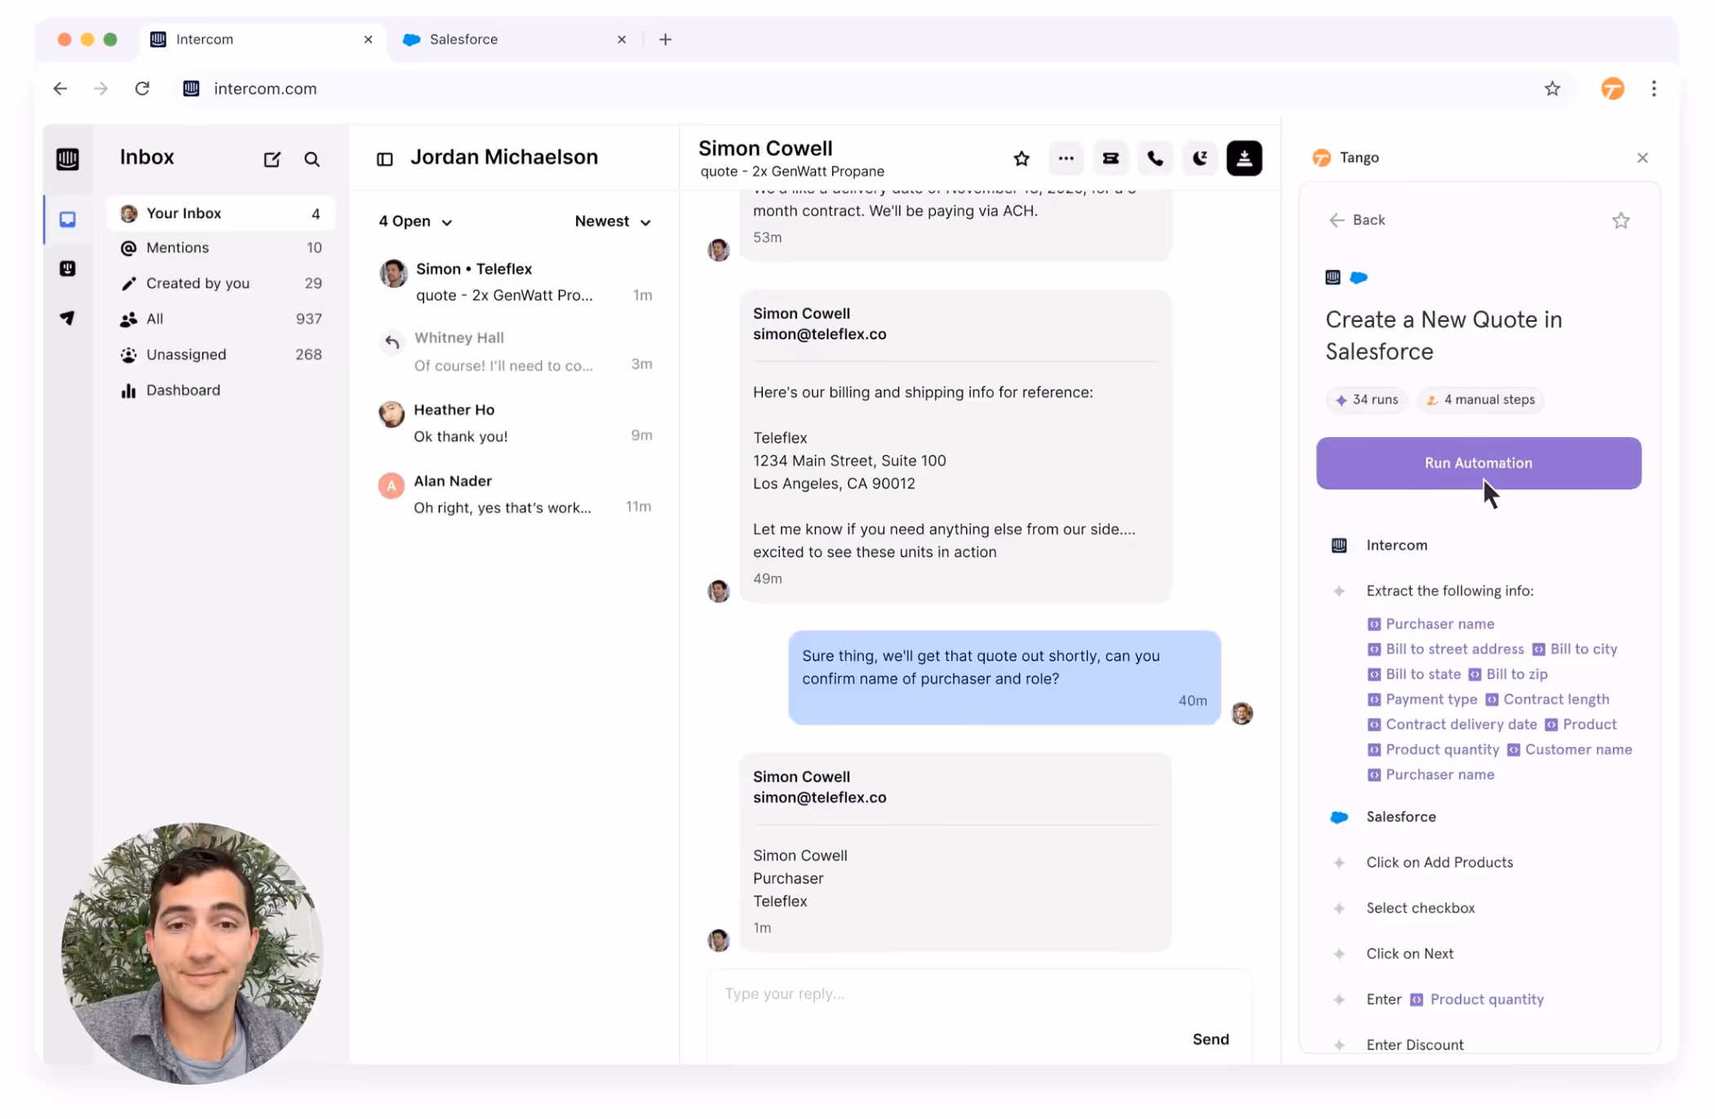The height and width of the screenshot is (1119, 1715).
Task: Open the Fin bot icon in left rail
Action: pyautogui.click(x=68, y=268)
